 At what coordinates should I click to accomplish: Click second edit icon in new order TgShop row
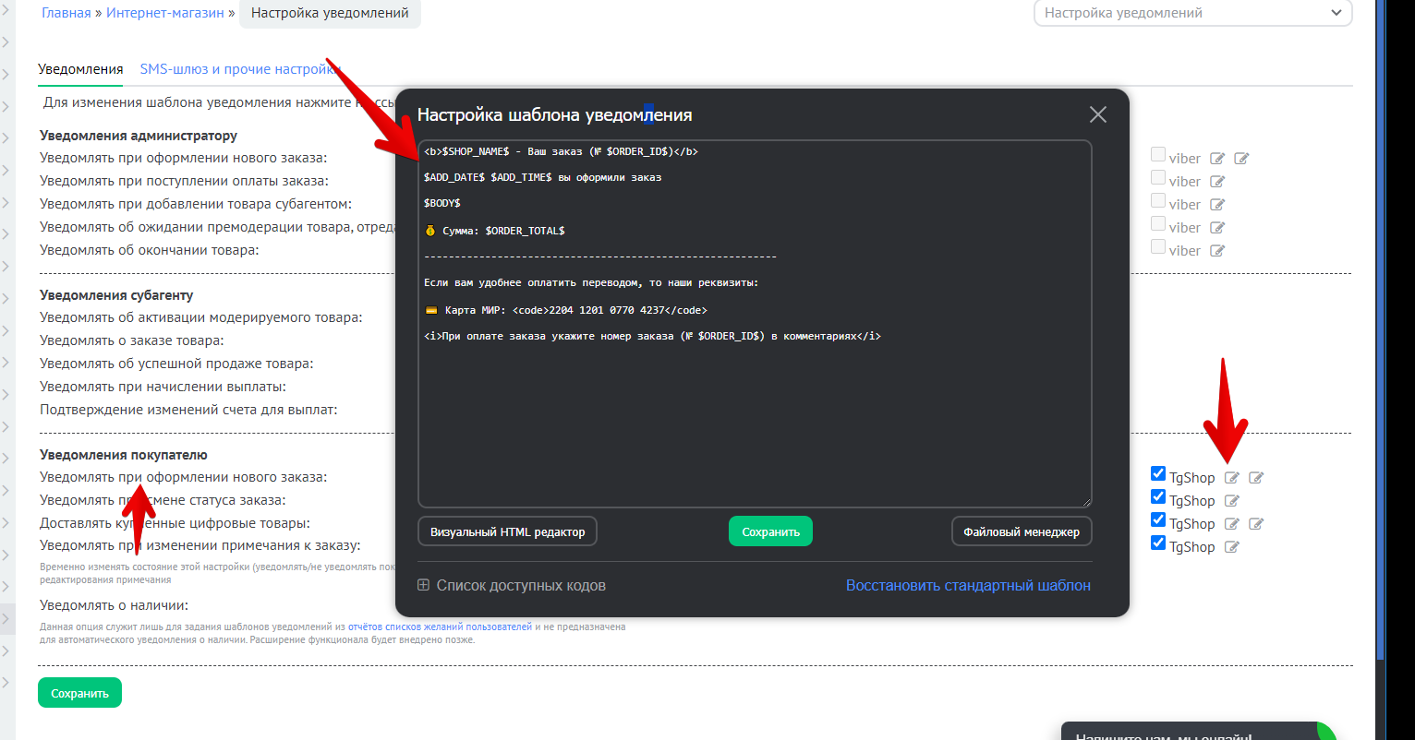[x=1255, y=478]
